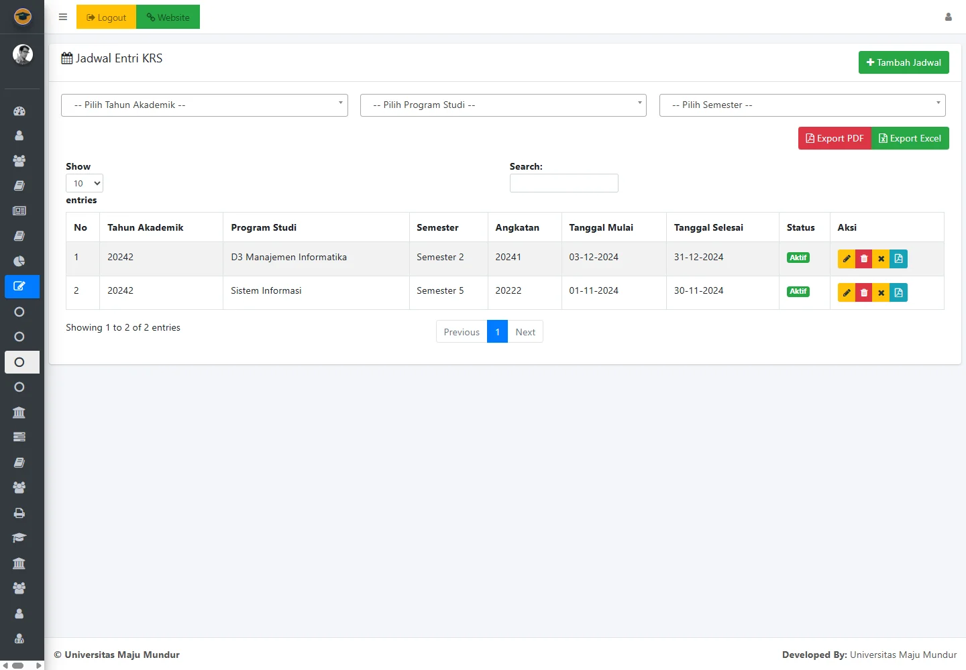Open the pie chart icon in sidebar
This screenshot has width=966, height=670.
click(19, 262)
